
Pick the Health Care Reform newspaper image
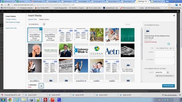(66, 66)
